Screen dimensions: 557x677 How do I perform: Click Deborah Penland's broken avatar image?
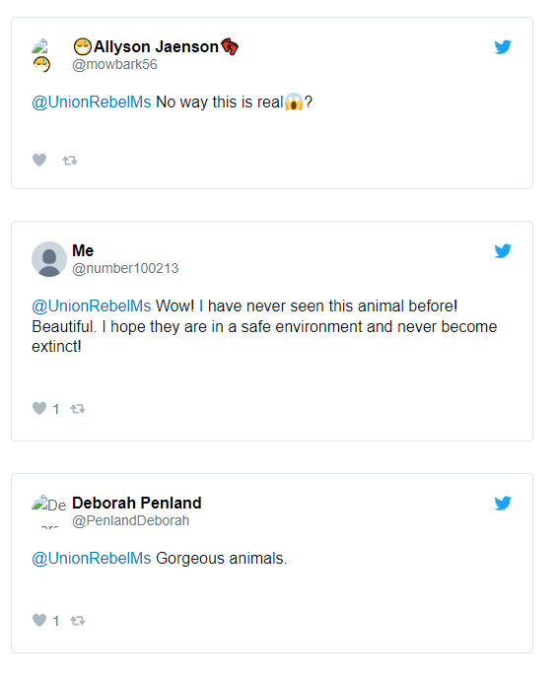pos(48,511)
